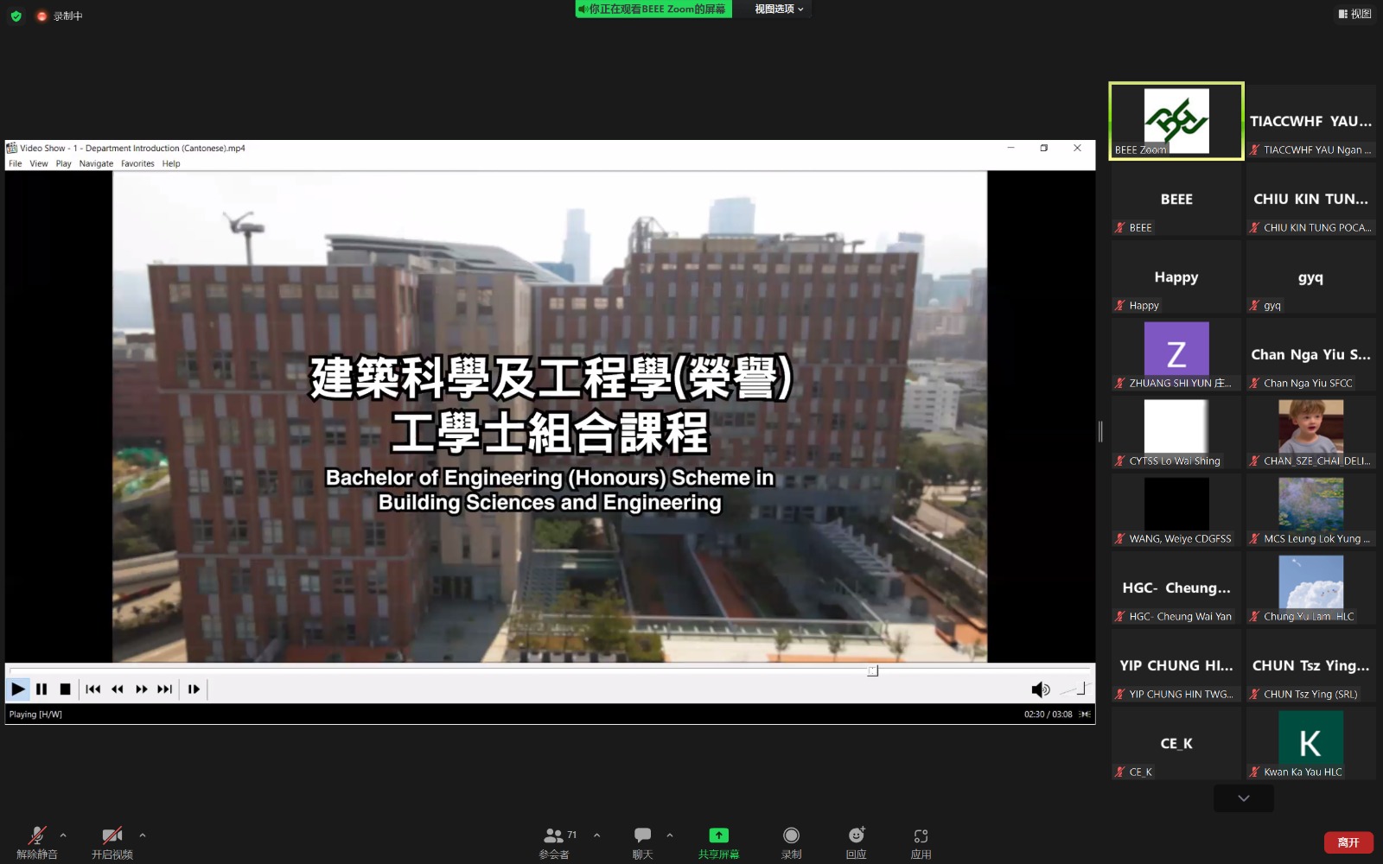Open the Play menu

[64, 163]
